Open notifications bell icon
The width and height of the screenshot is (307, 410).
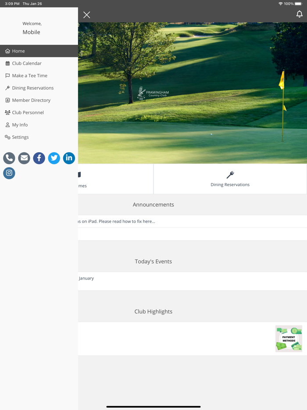pos(300,14)
